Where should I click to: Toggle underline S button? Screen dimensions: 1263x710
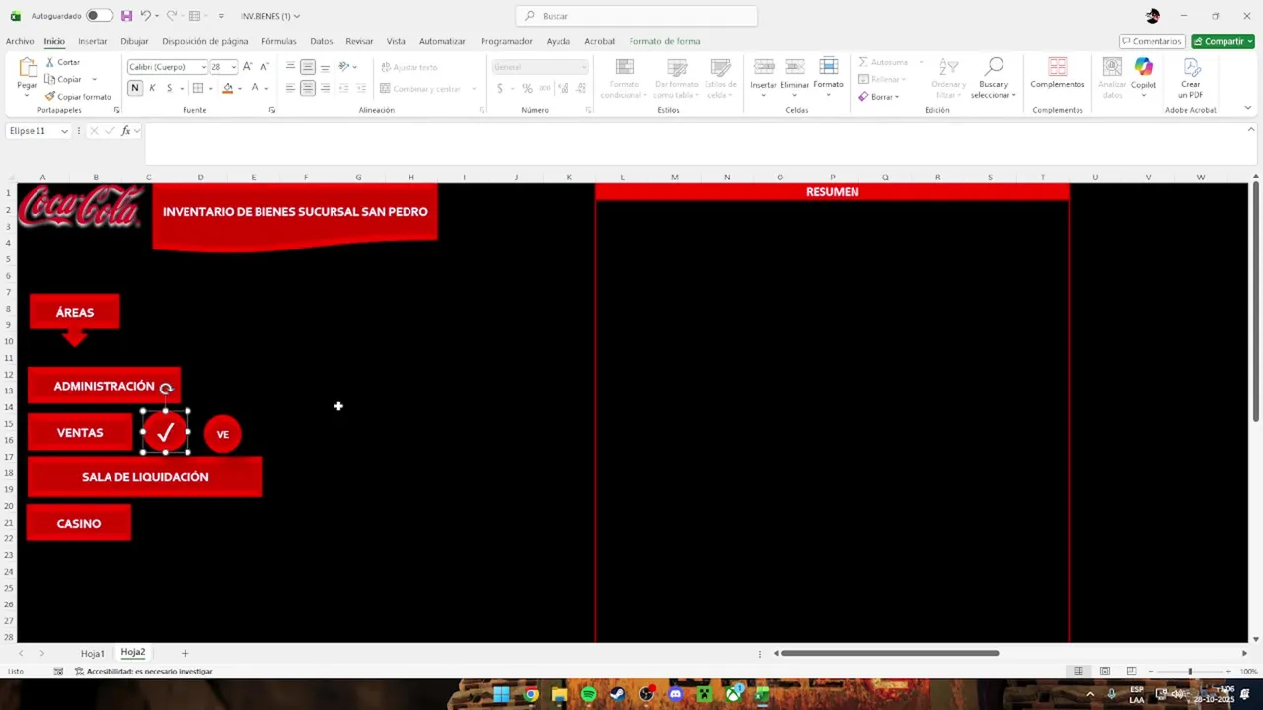pos(169,88)
